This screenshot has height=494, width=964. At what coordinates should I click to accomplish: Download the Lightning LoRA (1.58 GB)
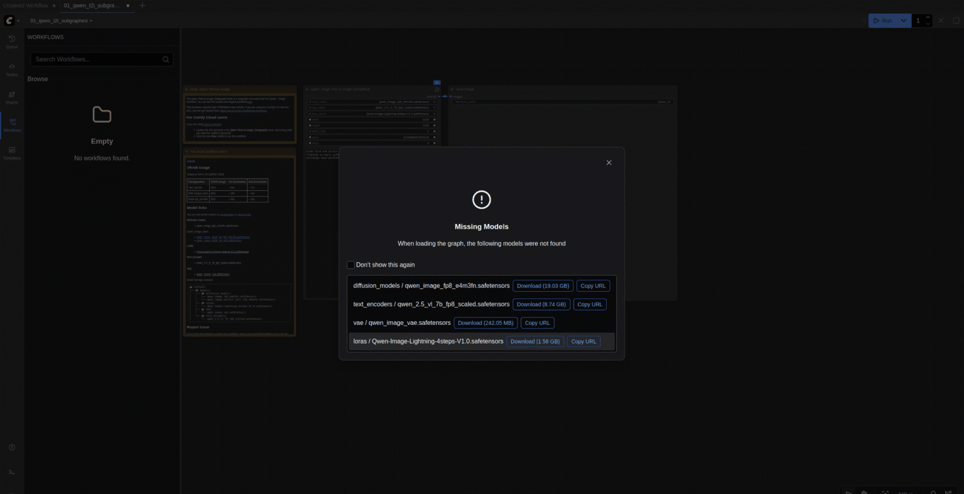[x=535, y=341]
